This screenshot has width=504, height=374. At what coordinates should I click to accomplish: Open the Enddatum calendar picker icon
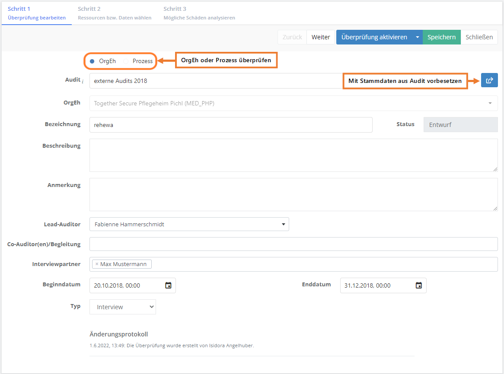418,285
